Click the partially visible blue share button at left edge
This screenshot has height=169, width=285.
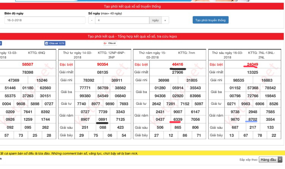coord(1,43)
